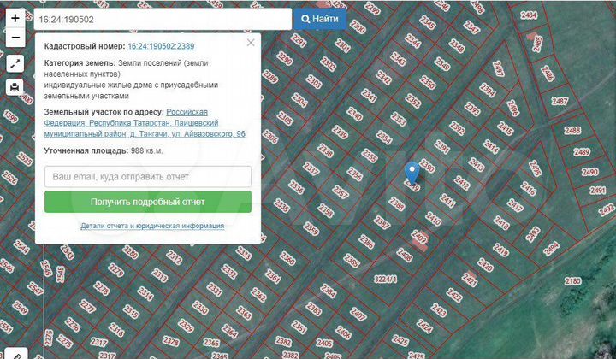The width and height of the screenshot is (616, 359).
Task: Select land parcel 2180 on map
Action: click(572, 280)
